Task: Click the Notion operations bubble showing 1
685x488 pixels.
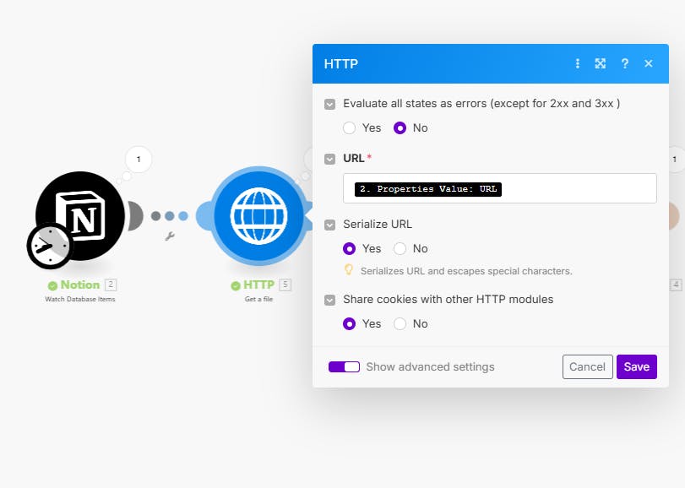Action: click(x=138, y=159)
